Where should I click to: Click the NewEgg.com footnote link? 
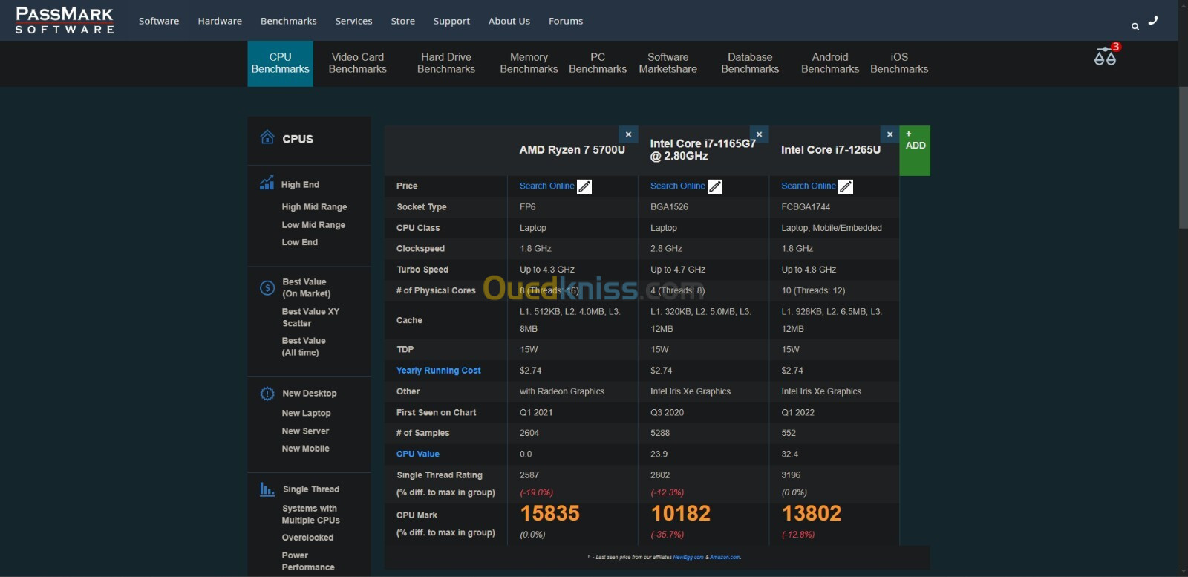(x=688, y=557)
